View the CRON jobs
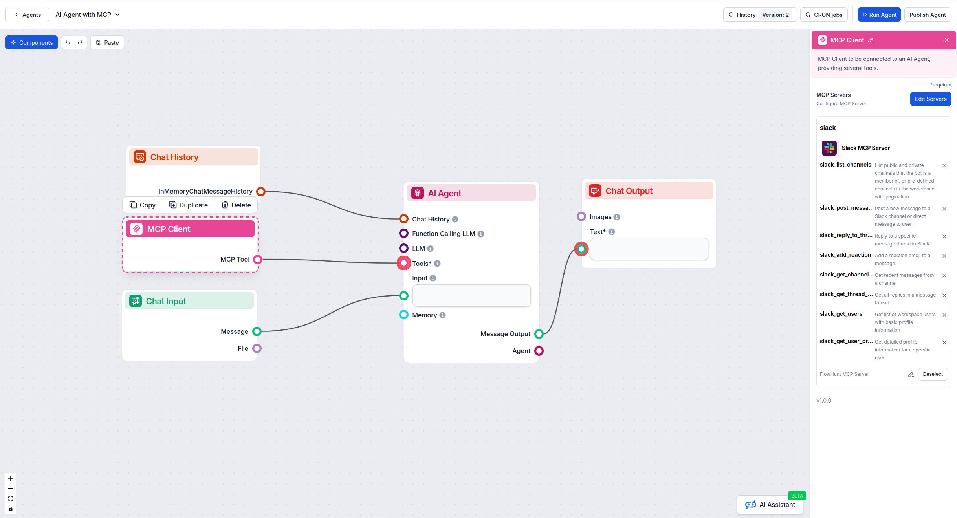 tap(824, 15)
